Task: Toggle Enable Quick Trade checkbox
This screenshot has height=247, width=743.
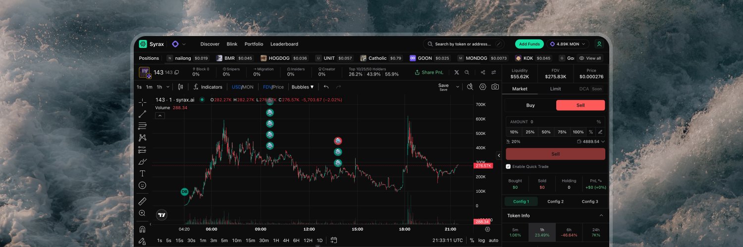Action: tap(508, 166)
